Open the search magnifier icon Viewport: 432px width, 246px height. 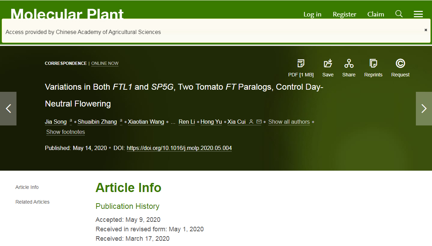click(399, 14)
